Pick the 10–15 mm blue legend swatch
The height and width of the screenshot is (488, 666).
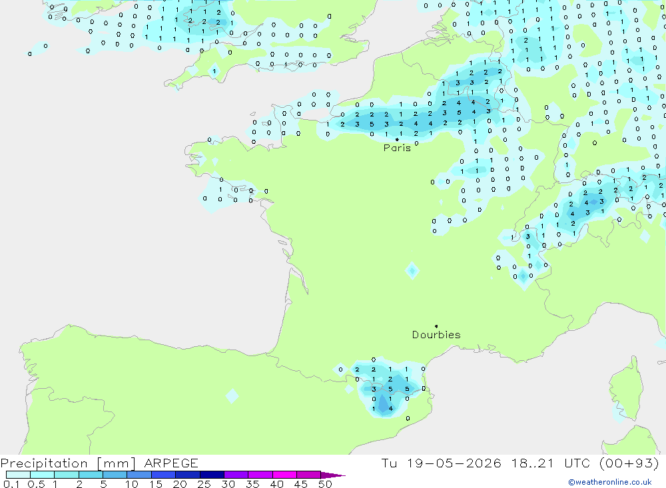point(139,475)
